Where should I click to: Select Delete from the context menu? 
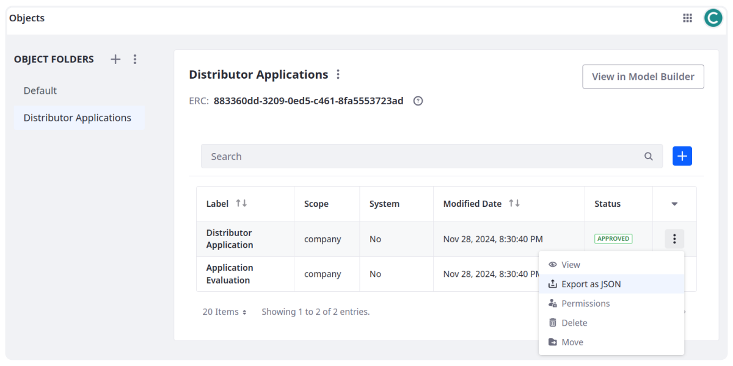[574, 323]
